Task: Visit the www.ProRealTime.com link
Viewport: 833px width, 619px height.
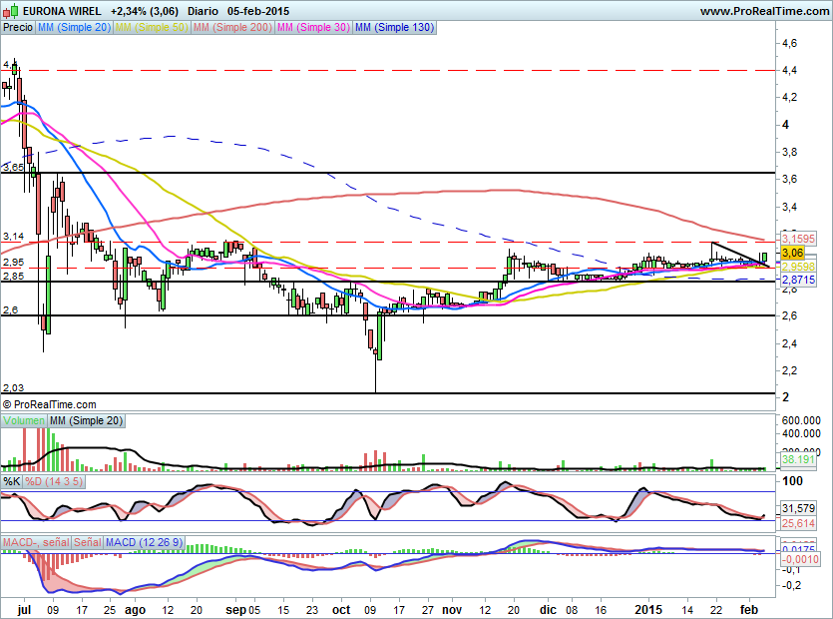Action: 762,11
